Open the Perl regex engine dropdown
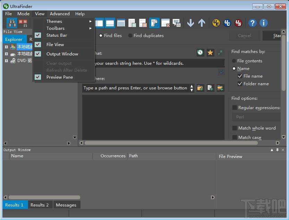The image size is (289, 220). coord(256,117)
